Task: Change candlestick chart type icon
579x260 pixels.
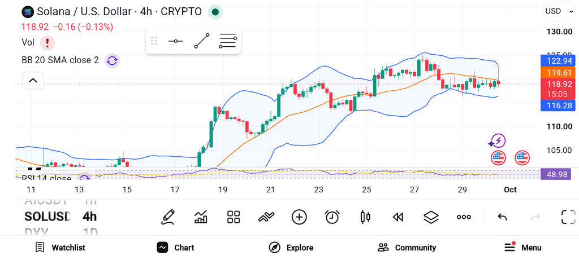Action: [365, 217]
